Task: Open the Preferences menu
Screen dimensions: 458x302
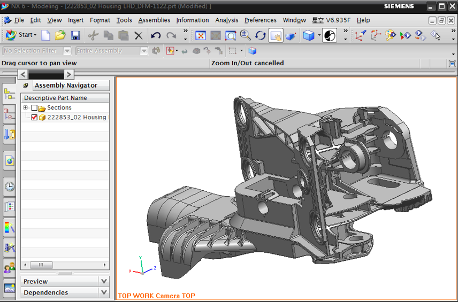Action: point(260,20)
